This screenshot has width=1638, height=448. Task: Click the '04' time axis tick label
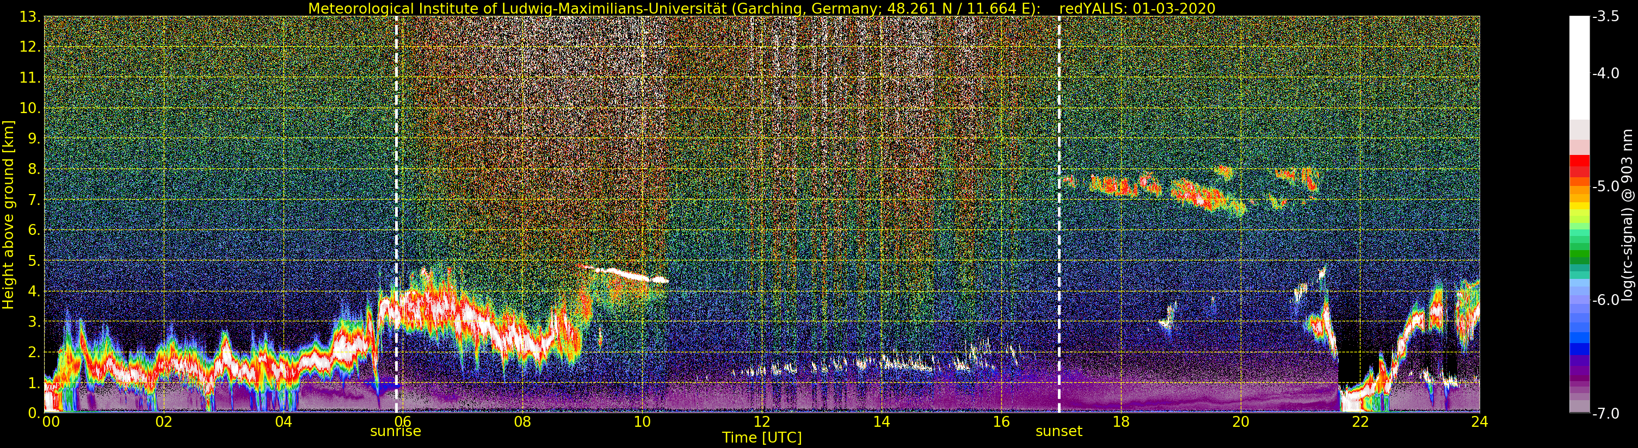point(284,422)
